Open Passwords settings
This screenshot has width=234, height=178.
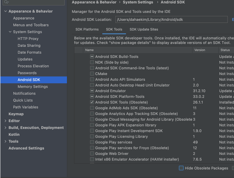click(27, 73)
